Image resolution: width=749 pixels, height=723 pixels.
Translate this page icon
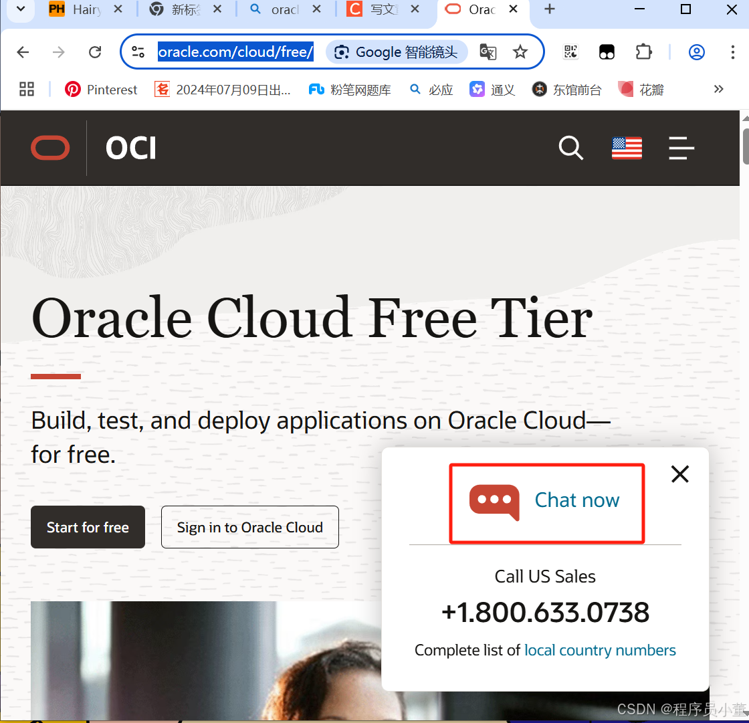[x=488, y=51]
